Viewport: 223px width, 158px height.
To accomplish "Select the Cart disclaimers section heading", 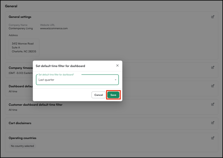I will 20,123.
